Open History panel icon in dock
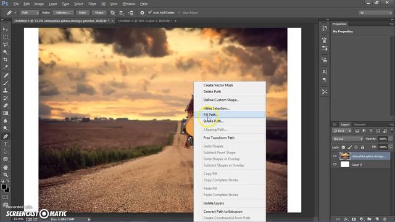 tap(325, 28)
